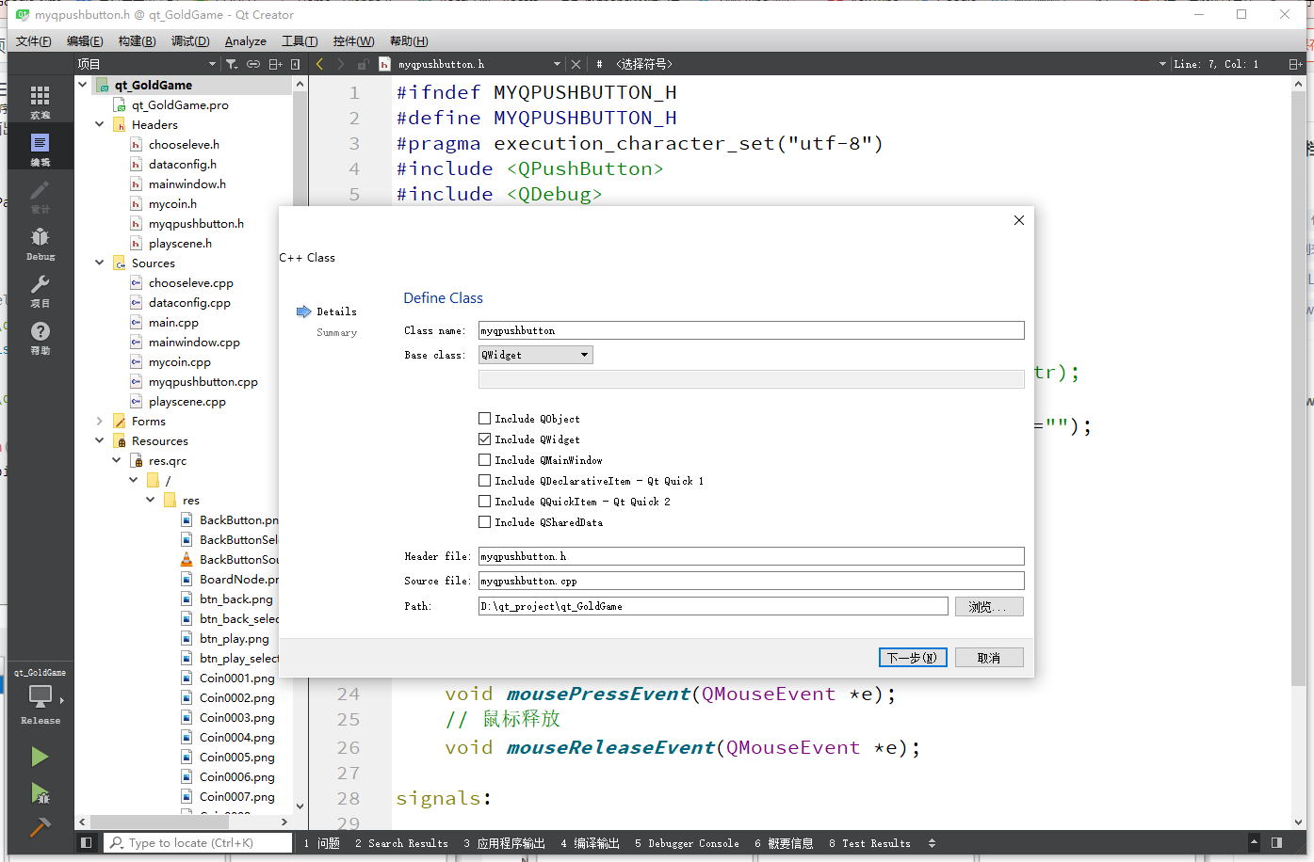Collapse the Sources folder in project tree
This screenshot has width=1314, height=862.
pyautogui.click(x=99, y=263)
